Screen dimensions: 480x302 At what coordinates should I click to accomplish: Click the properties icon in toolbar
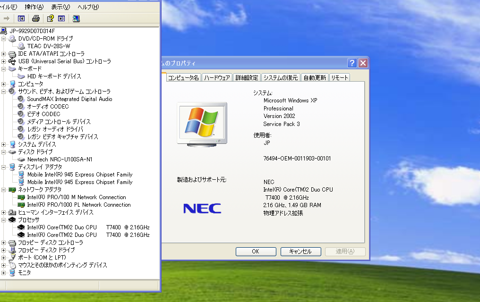pos(51,19)
